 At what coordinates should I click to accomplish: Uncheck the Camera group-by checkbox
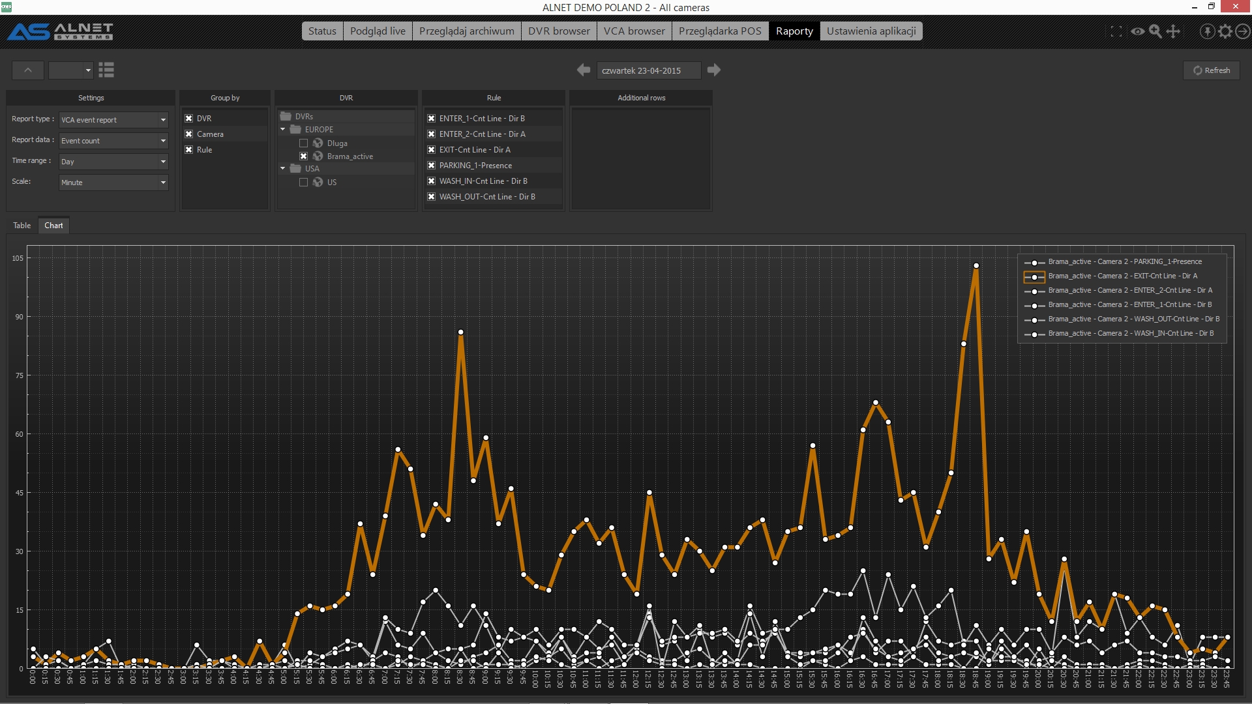(x=189, y=134)
